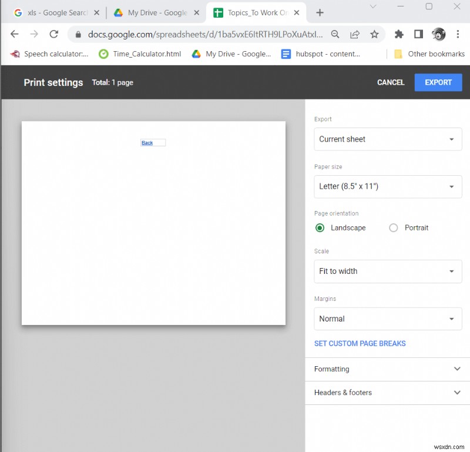Open the tab search chevron

point(373,6)
